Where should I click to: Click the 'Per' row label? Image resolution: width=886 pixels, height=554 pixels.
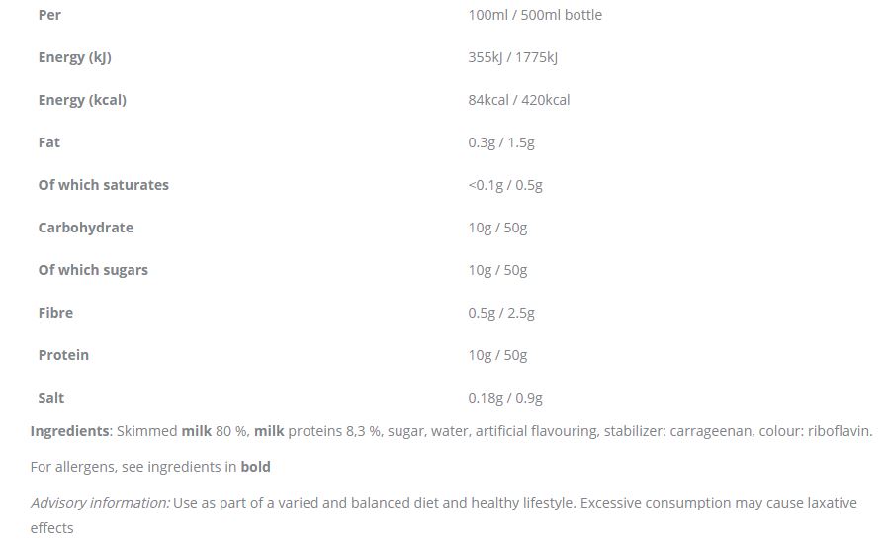click(49, 15)
